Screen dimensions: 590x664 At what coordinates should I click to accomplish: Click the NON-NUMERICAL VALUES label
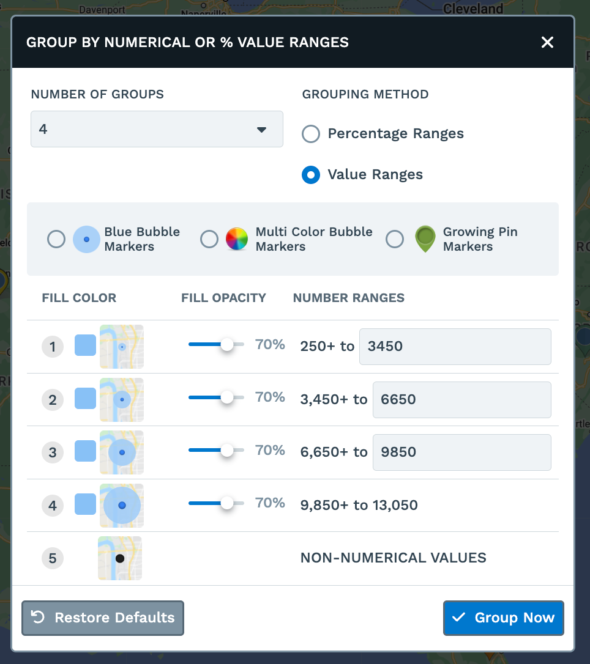click(x=394, y=558)
